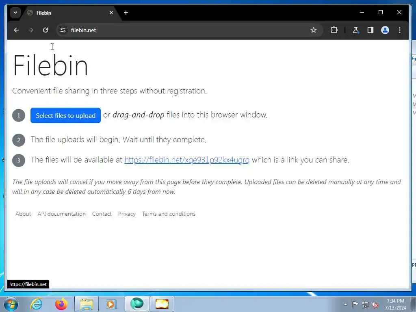Click the browser back arrow
The height and width of the screenshot is (312, 416).
(16, 30)
